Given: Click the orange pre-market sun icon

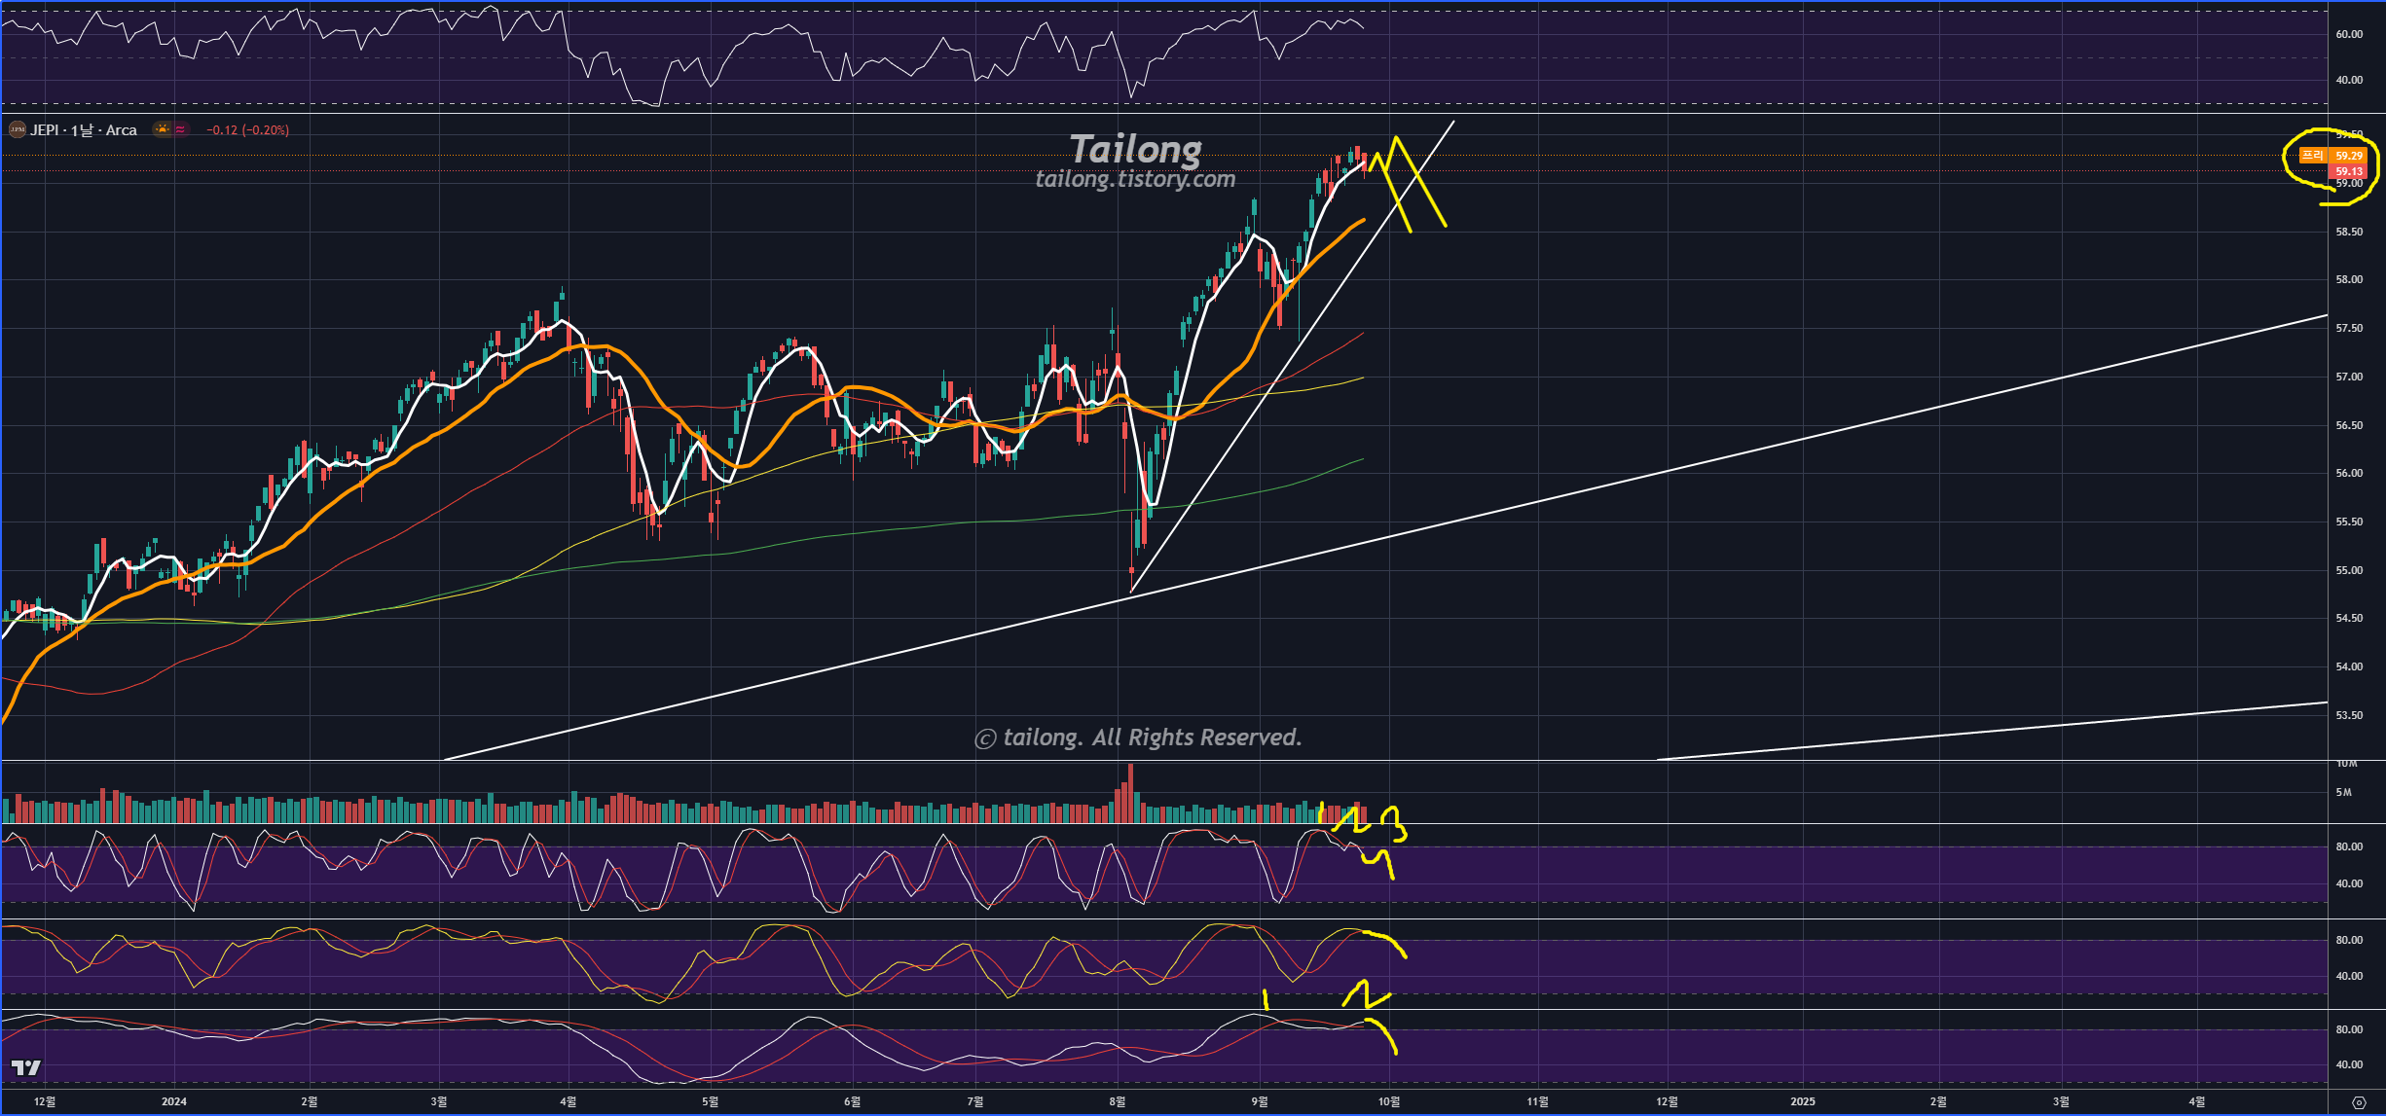Looking at the screenshot, I should [163, 130].
